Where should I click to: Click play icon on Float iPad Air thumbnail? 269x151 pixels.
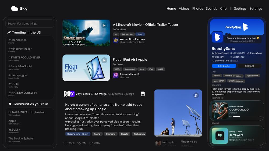click(104, 60)
